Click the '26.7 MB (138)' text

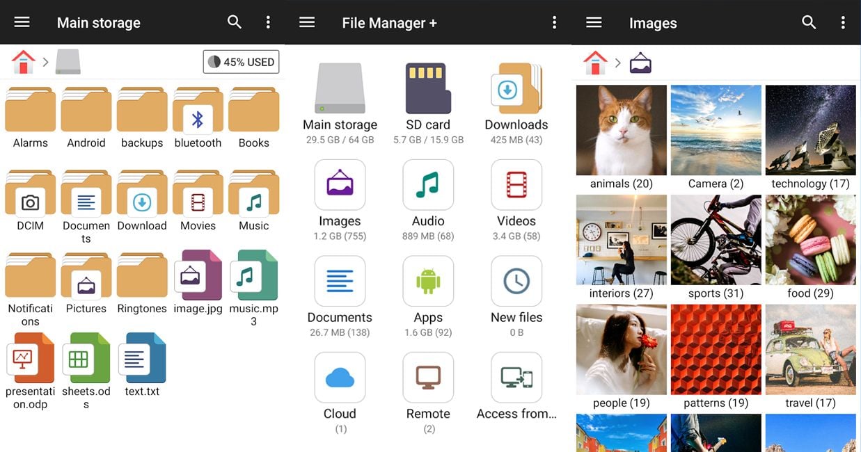[x=340, y=332]
